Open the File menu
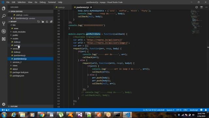The height and width of the screenshot is (118, 209). 8,2
